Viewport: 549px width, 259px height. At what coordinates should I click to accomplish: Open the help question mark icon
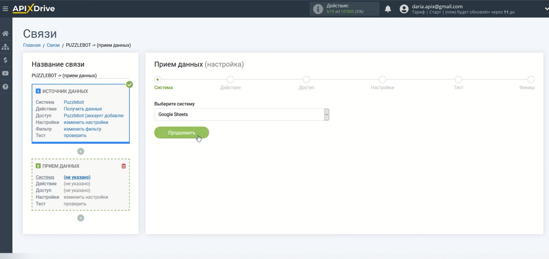(5, 87)
